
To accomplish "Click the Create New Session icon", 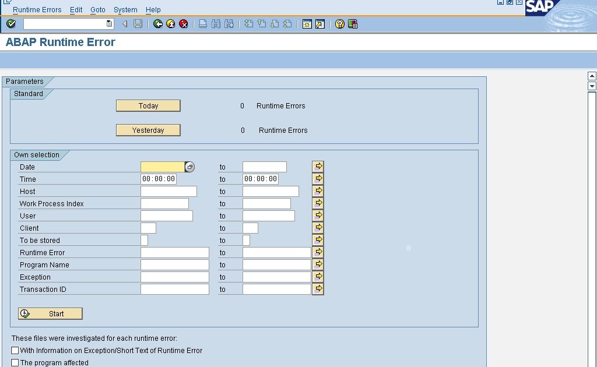I will 307,24.
